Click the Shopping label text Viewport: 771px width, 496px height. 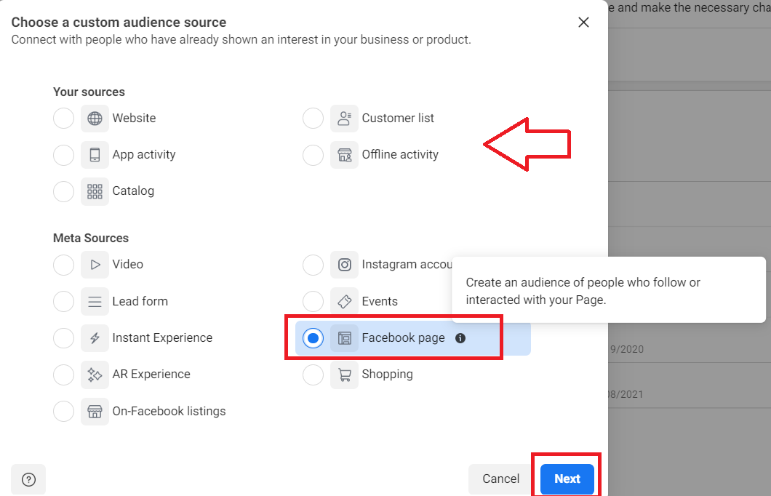(387, 374)
